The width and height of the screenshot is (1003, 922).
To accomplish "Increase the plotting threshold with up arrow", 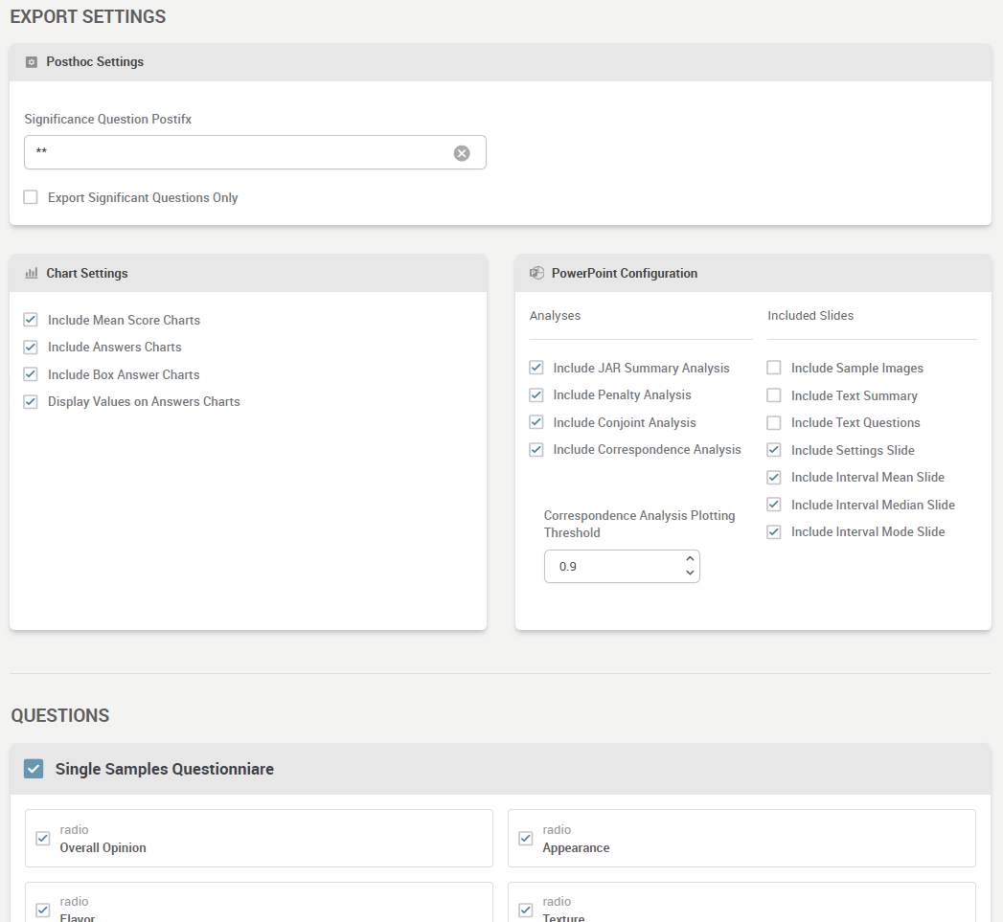I will [690, 559].
